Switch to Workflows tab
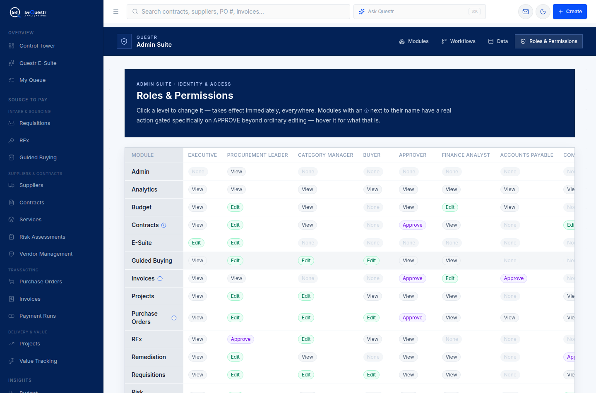This screenshot has height=393, width=596. point(459,41)
